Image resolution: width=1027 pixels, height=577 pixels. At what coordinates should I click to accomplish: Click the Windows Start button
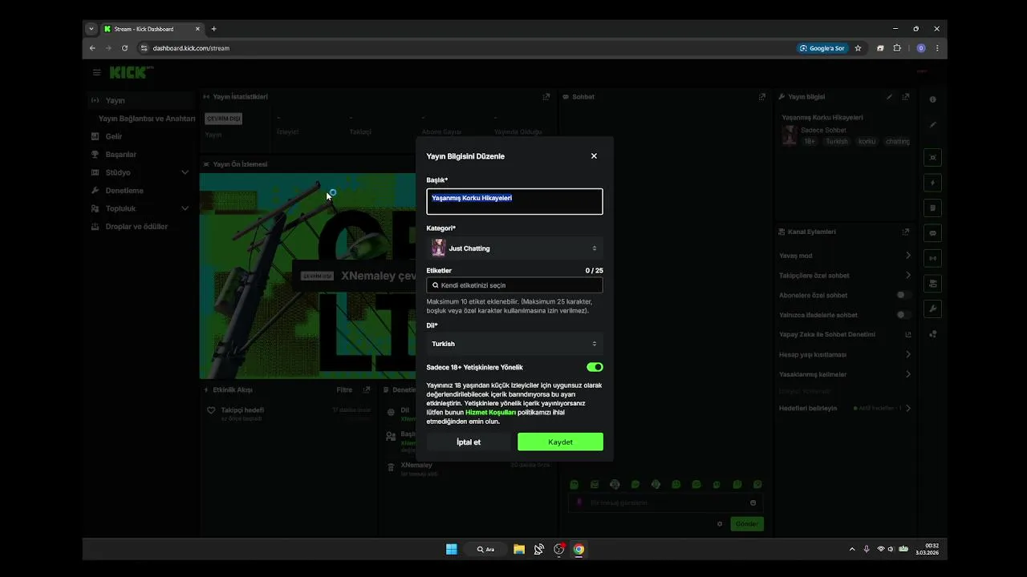coord(452,549)
